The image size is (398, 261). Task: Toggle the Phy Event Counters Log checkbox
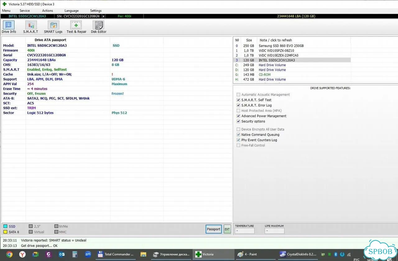coord(238,140)
